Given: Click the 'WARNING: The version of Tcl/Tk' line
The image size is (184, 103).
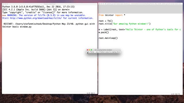Looking at the screenshot, I should pos(47,15).
